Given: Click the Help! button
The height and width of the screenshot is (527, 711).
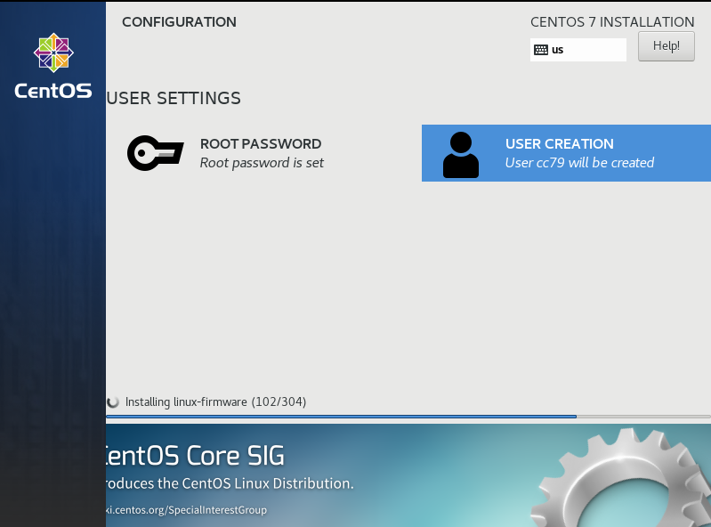Looking at the screenshot, I should [667, 46].
